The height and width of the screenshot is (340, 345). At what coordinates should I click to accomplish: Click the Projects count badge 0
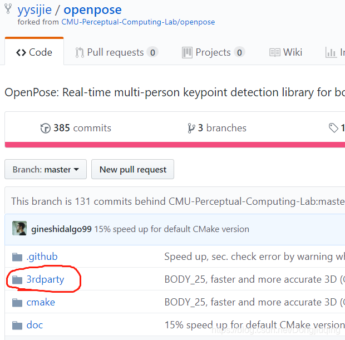[239, 52]
